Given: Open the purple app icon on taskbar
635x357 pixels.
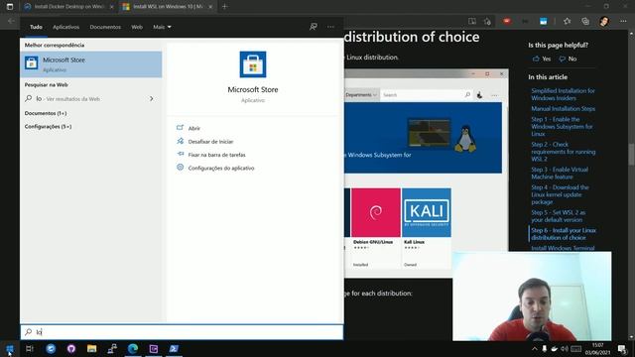Looking at the screenshot, I should pyautogui.click(x=154, y=348).
